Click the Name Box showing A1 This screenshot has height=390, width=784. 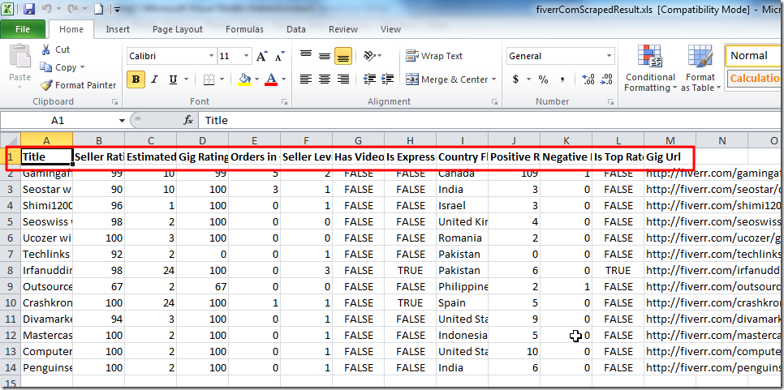coord(58,120)
